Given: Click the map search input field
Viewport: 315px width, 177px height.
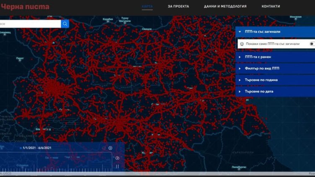Looking at the screenshot, I should tap(29, 24).
